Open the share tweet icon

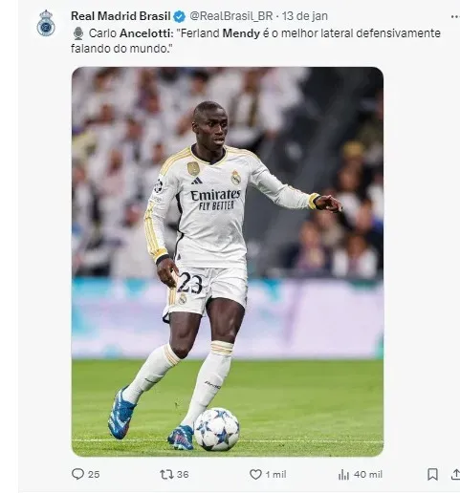click(455, 474)
